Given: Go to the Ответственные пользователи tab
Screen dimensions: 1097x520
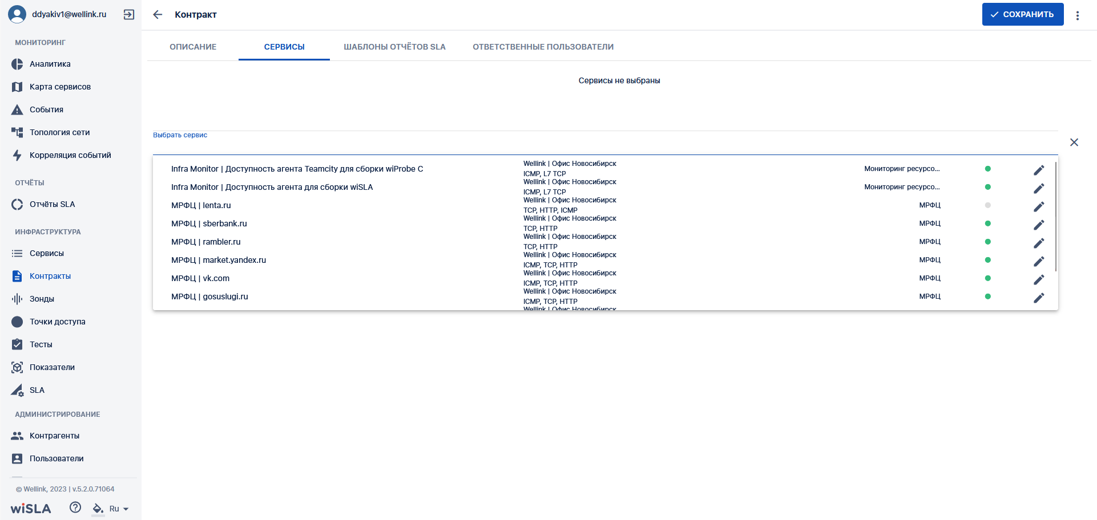Looking at the screenshot, I should 543,47.
